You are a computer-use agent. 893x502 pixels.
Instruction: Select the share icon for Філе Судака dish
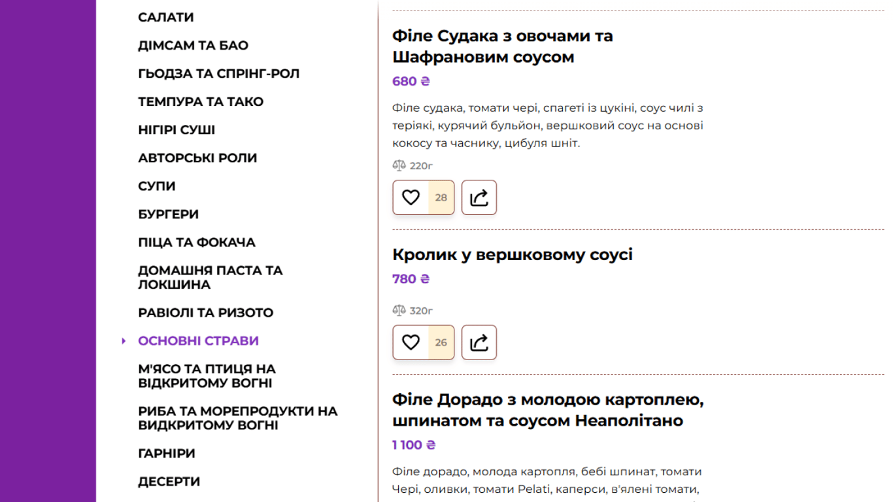[x=479, y=197]
